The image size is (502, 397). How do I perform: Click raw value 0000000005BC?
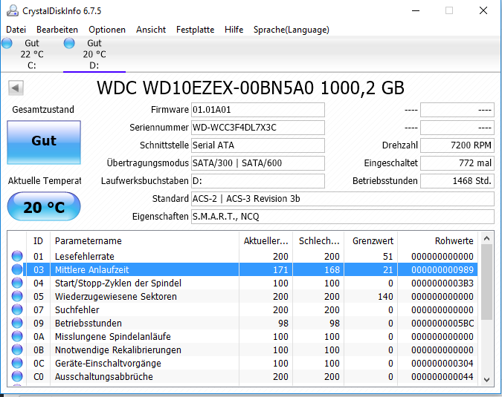click(443, 324)
